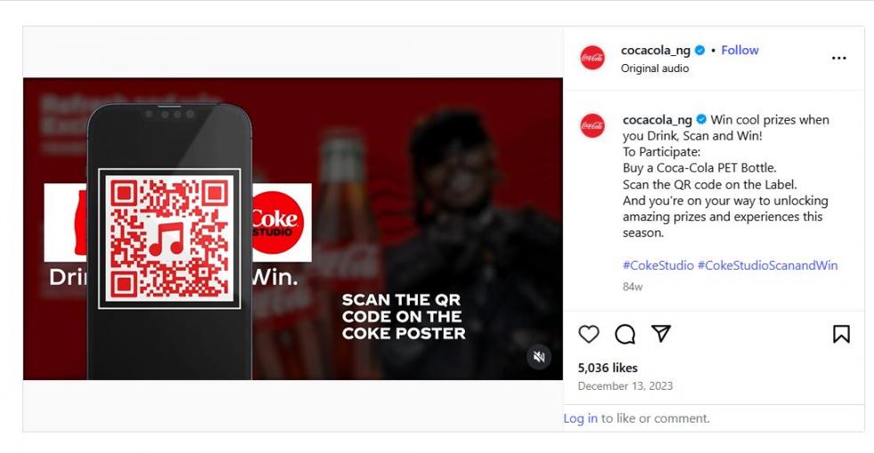Unmute the video using the speaker icon
The width and height of the screenshot is (874, 453).
pyautogui.click(x=539, y=357)
